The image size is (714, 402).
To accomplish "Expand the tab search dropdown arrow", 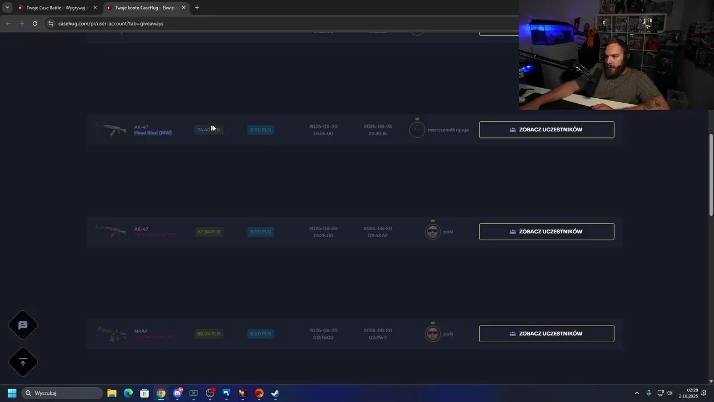I will [x=7, y=8].
